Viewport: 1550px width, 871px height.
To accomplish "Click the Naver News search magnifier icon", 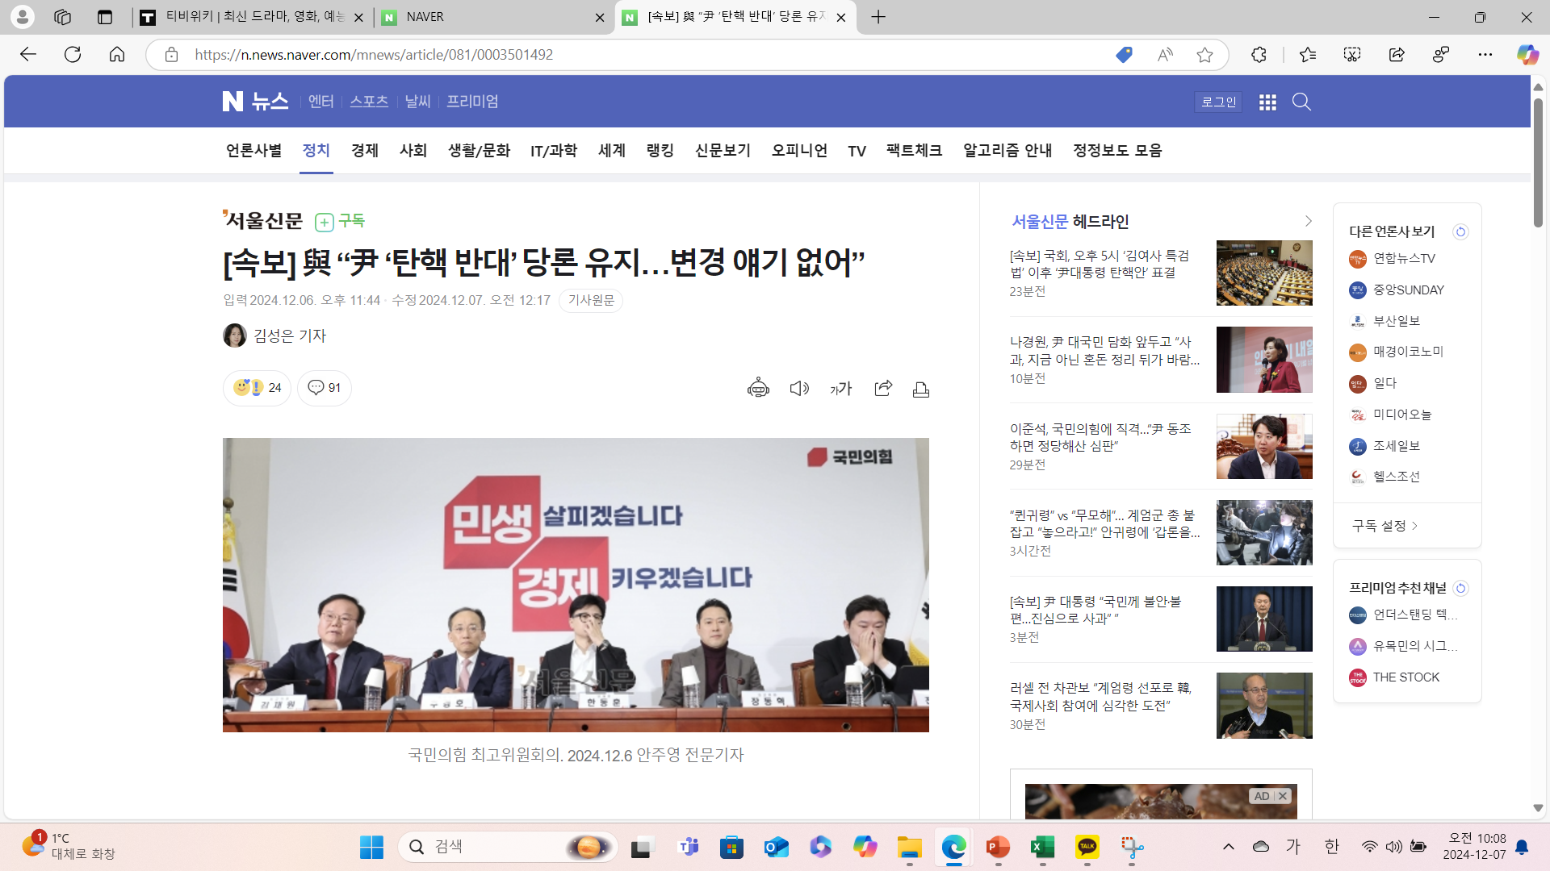I will click(1301, 102).
